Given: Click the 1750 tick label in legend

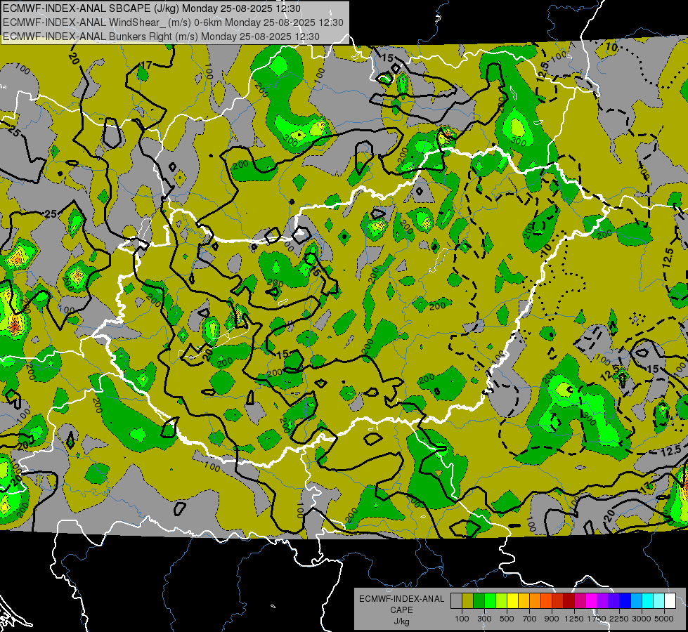Looking at the screenshot, I should pos(597,619).
